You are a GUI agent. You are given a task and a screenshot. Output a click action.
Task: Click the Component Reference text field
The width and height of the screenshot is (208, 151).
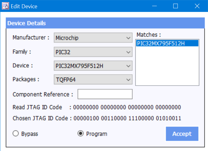point(105,94)
